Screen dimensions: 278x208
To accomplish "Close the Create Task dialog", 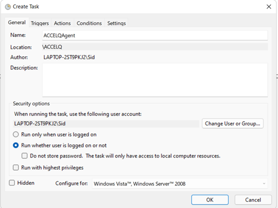I will (x=269, y=7).
